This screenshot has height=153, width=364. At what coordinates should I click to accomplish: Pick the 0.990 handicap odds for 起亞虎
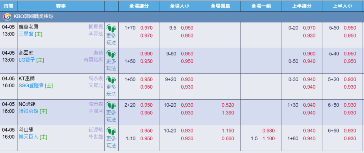tap(147, 54)
